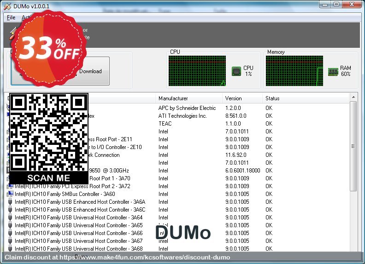Click OK status in the 11.6.92.0 version row

coord(269,155)
